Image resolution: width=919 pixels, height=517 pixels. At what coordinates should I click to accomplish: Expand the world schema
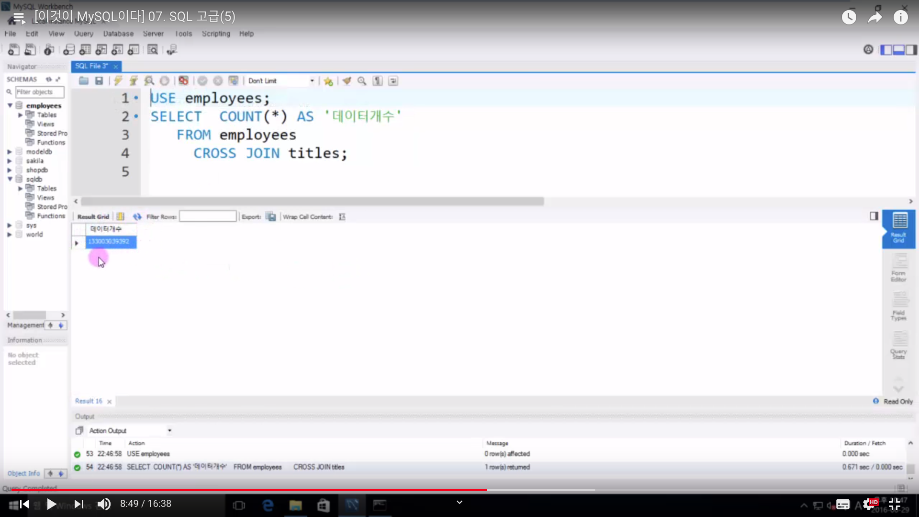point(10,235)
